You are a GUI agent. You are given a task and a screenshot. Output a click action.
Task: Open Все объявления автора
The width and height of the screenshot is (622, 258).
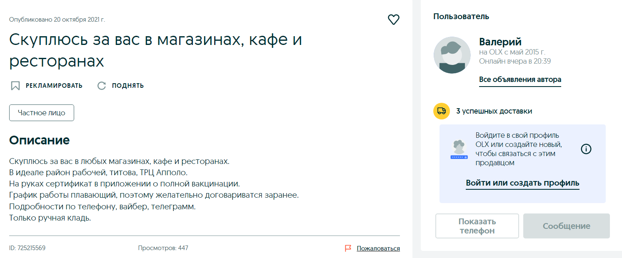[520, 79]
